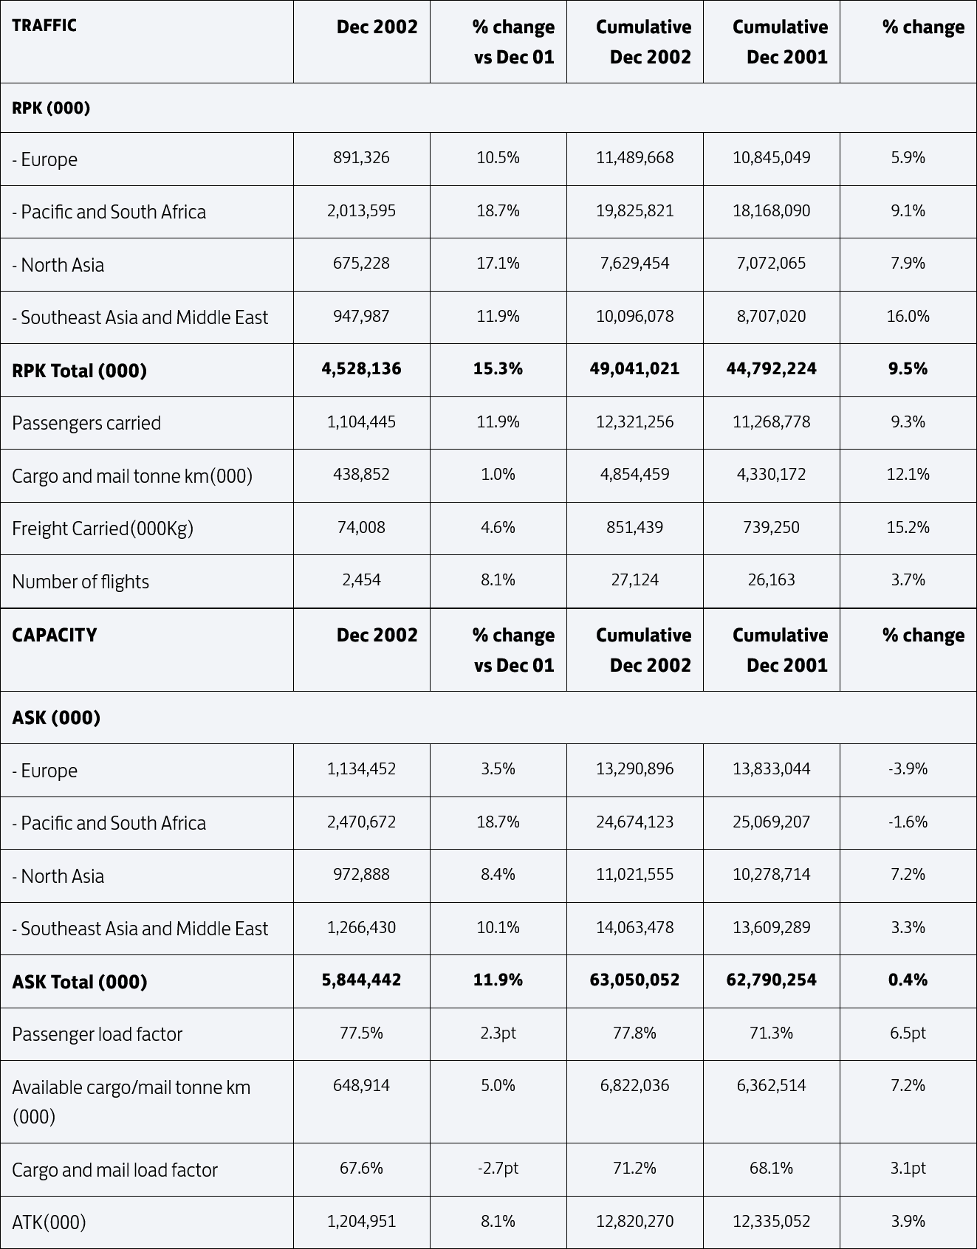Select ASK Total cumulative value 63,050,052

coord(635,980)
